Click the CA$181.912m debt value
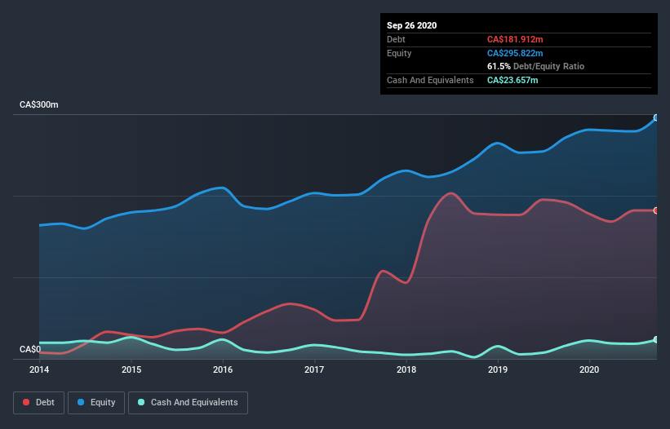 (x=515, y=39)
